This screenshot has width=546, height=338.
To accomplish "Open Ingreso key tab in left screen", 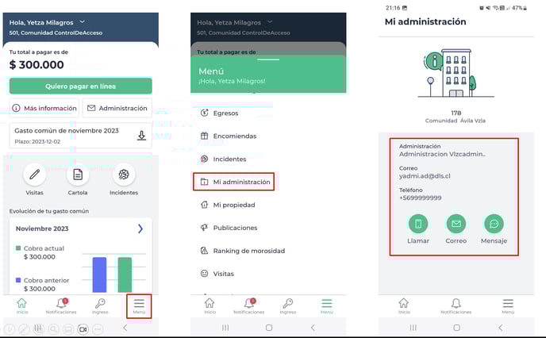I will point(100,305).
